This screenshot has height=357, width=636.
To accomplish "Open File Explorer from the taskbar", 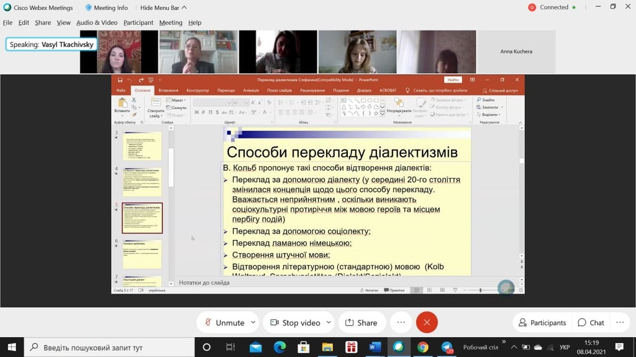I will tap(327, 347).
